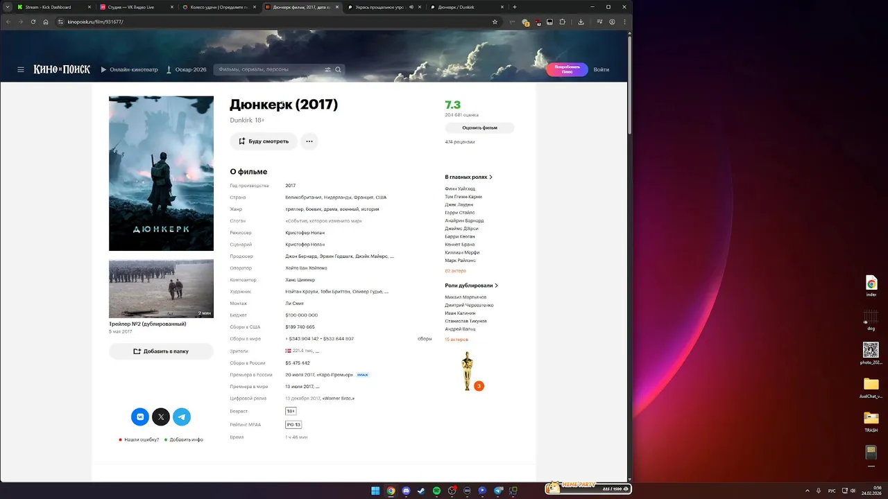Reload the page in Chrome

pyautogui.click(x=33, y=21)
